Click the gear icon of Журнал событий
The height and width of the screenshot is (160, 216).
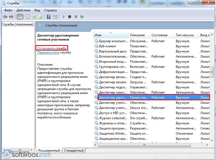(x=96, y=118)
